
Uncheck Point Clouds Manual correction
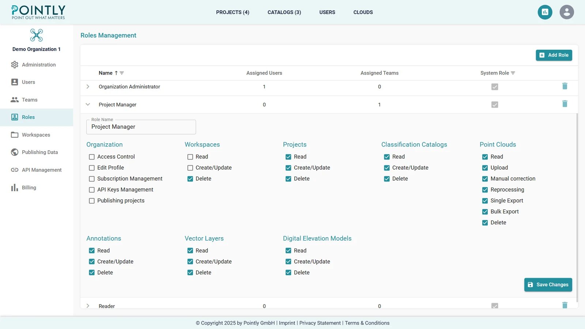pos(485,179)
